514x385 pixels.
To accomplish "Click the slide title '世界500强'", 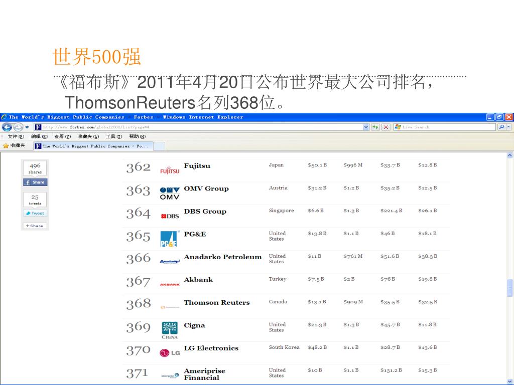I will point(97,57).
